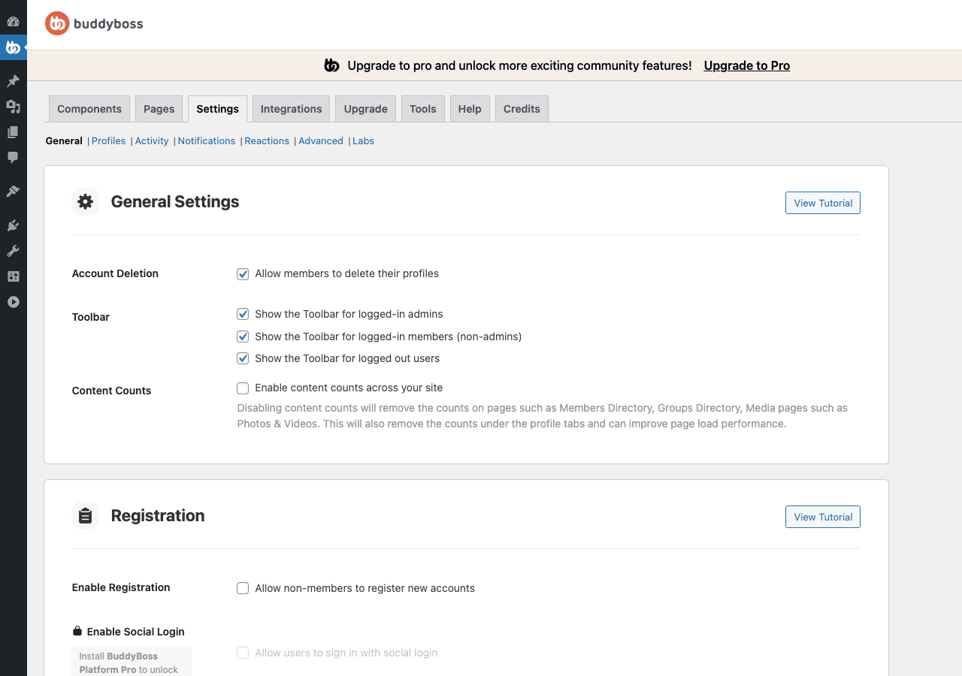
Task: Open the BuddyBoss menu icon in sidebar
Action: pos(13,47)
